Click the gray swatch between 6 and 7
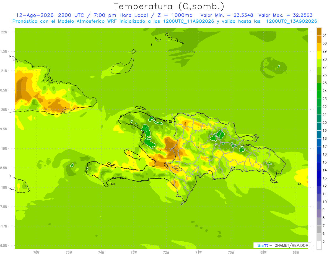Viewport: 332px width, 256px height. [319, 229]
